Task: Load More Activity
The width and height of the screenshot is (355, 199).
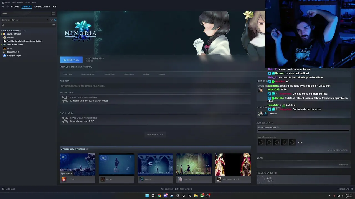Action: (x=155, y=134)
